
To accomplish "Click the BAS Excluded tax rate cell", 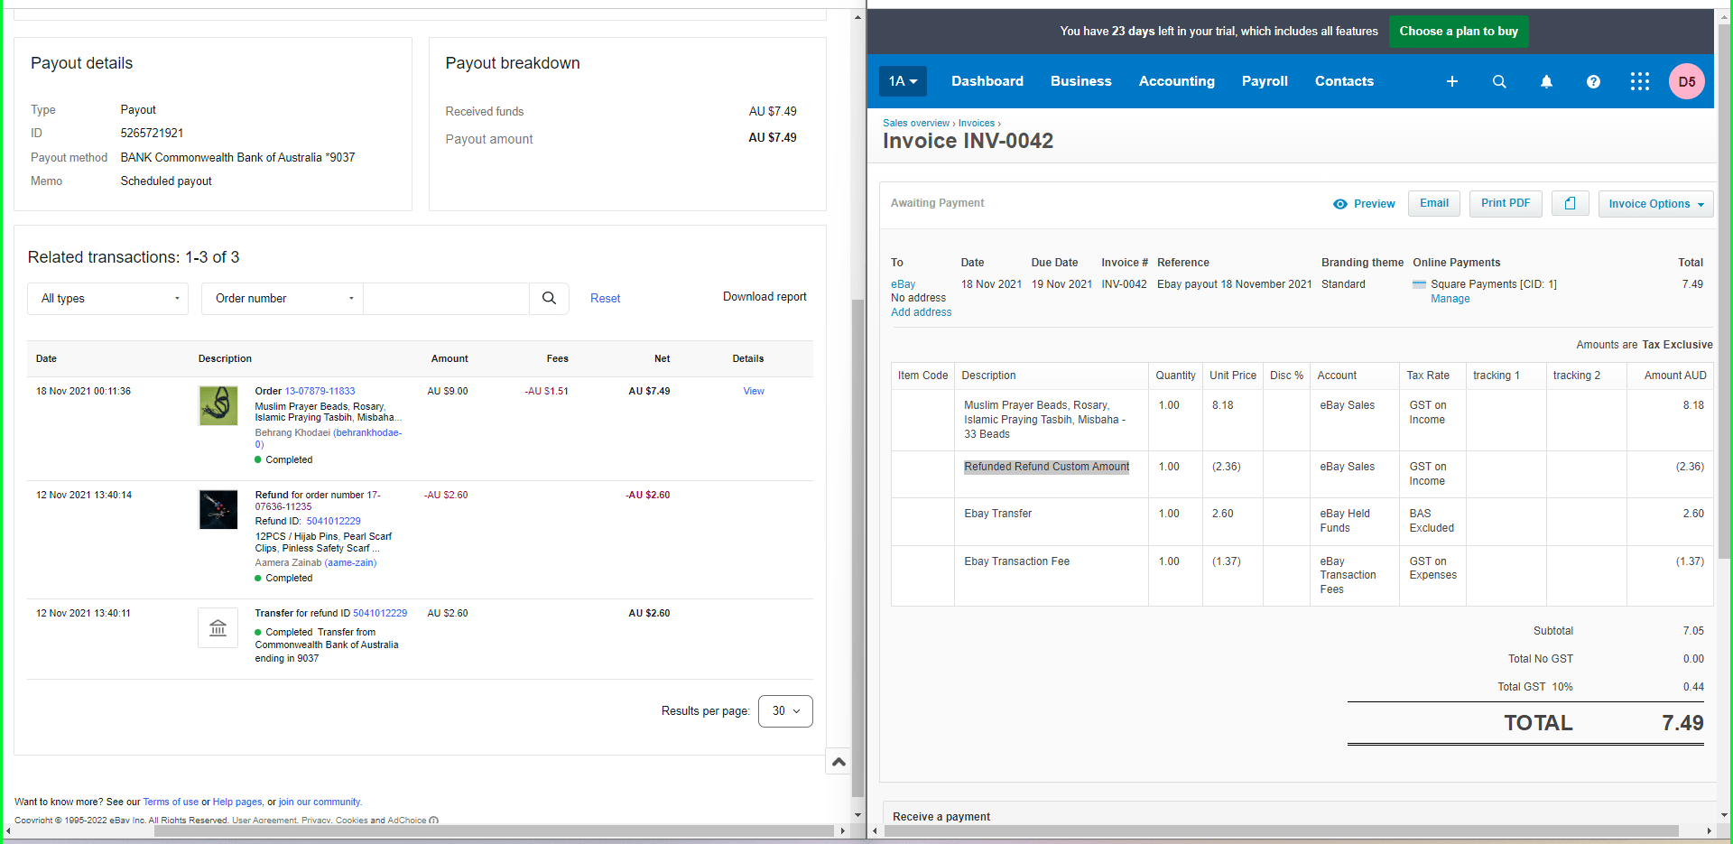I will pyautogui.click(x=1432, y=521).
